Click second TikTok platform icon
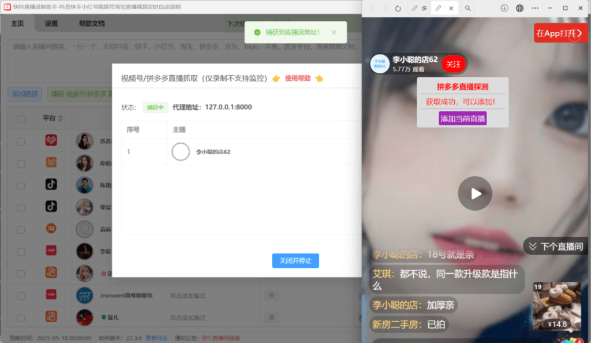 coord(51,206)
